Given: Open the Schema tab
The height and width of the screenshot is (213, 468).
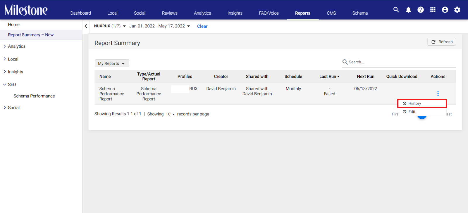Looking at the screenshot, I should (x=360, y=13).
